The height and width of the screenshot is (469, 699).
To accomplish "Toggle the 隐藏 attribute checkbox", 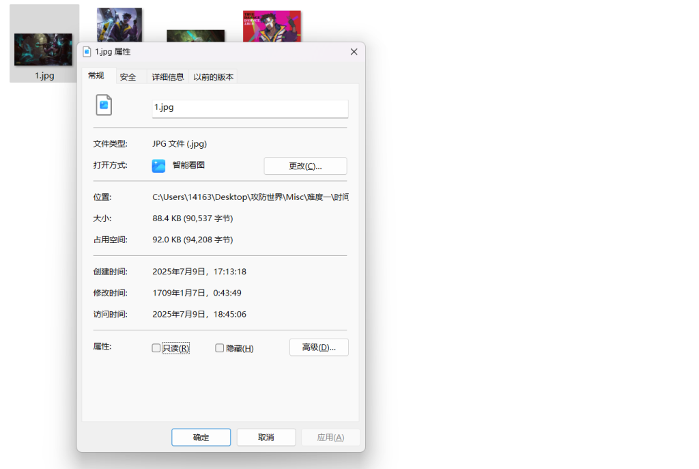I will tap(219, 348).
